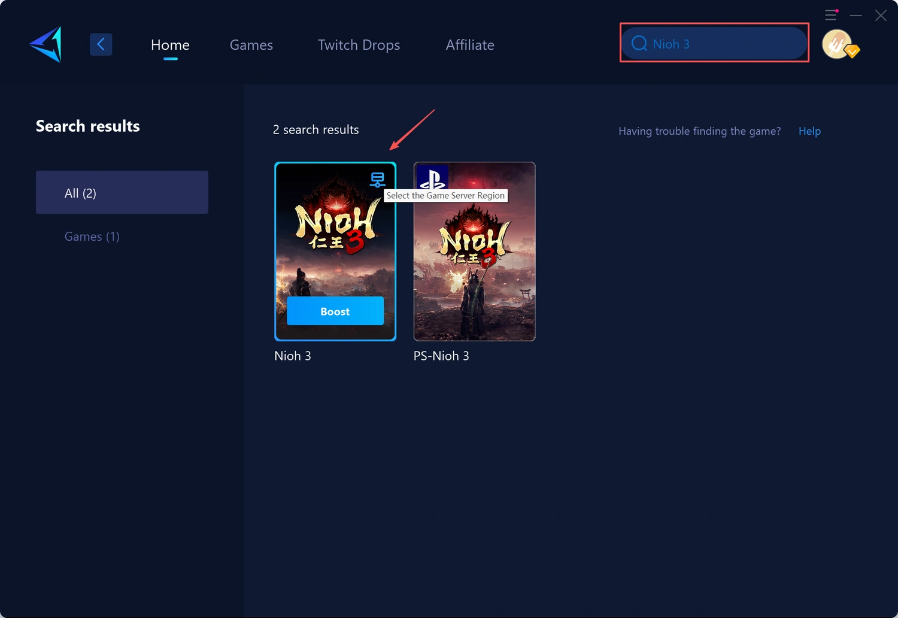The height and width of the screenshot is (618, 898).
Task: Filter results by Games (1)
Action: tap(92, 237)
